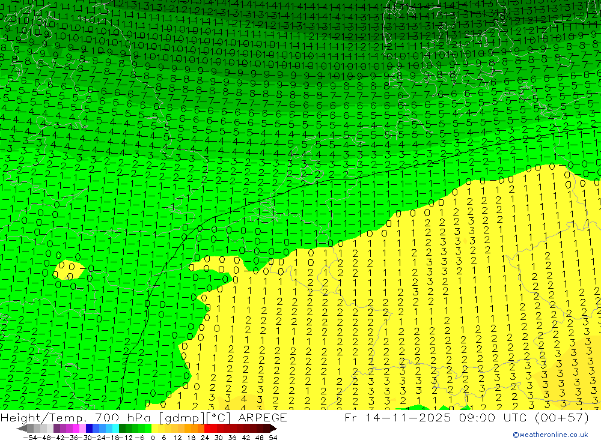Click the dark green legend swatch near -12

122,429
